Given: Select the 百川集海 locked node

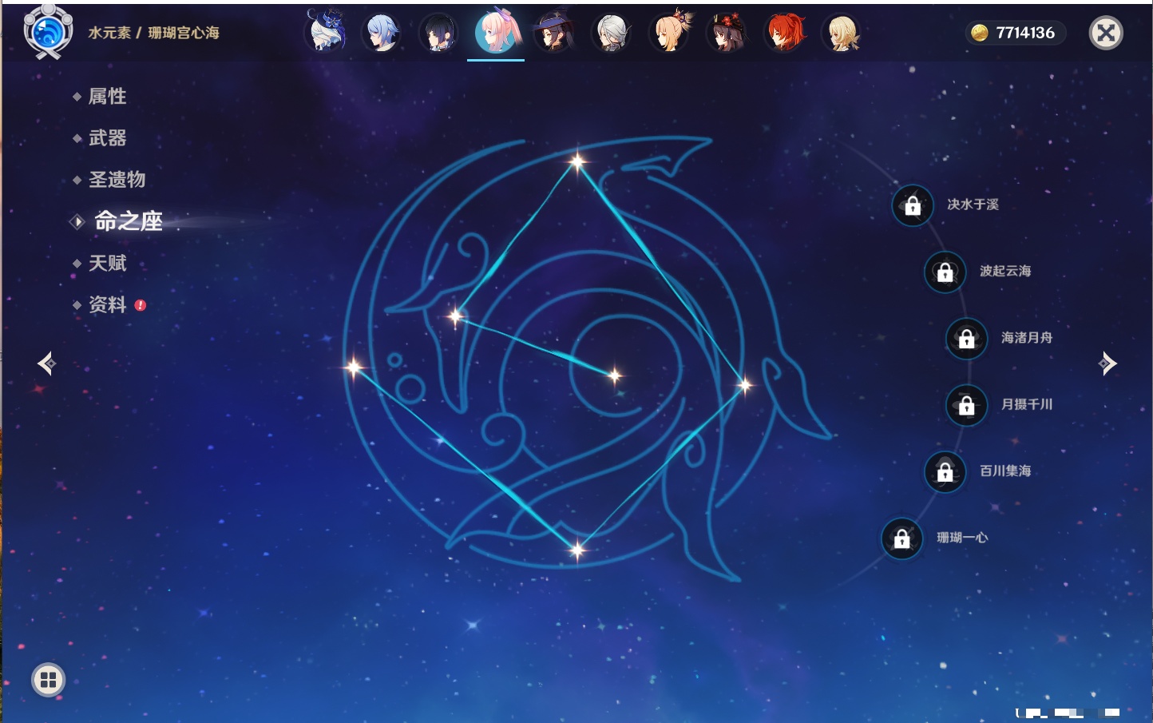Looking at the screenshot, I should click(945, 471).
